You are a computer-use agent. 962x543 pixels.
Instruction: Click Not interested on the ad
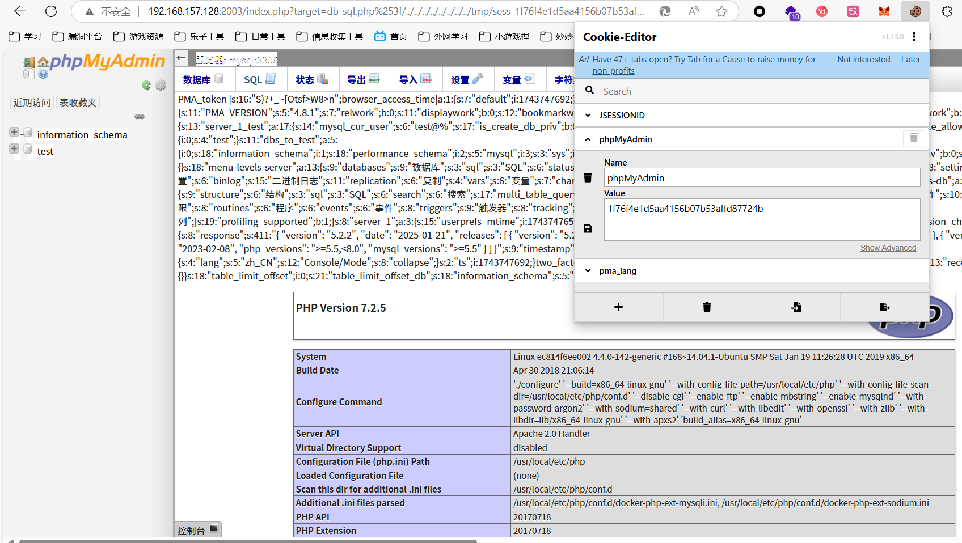(863, 59)
